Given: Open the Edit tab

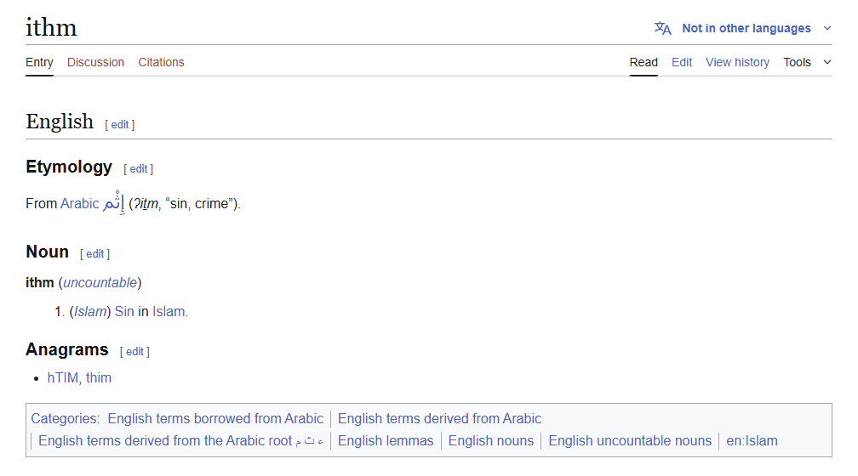Looking at the screenshot, I should 682,62.
